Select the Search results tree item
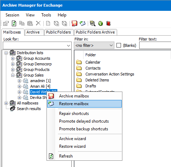 [29, 109]
